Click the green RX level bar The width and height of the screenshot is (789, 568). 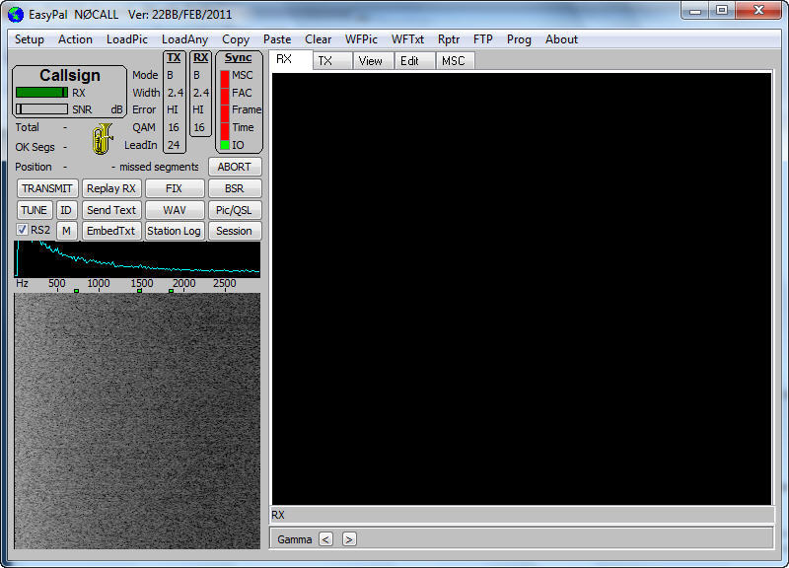click(x=41, y=93)
